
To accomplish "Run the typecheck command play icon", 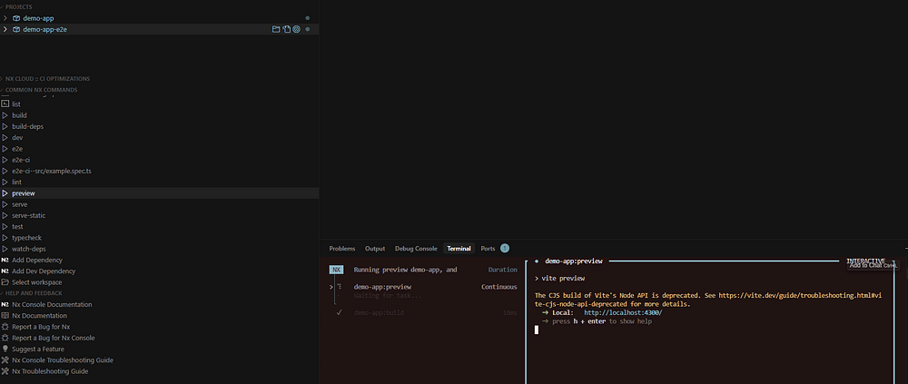I will coord(5,238).
